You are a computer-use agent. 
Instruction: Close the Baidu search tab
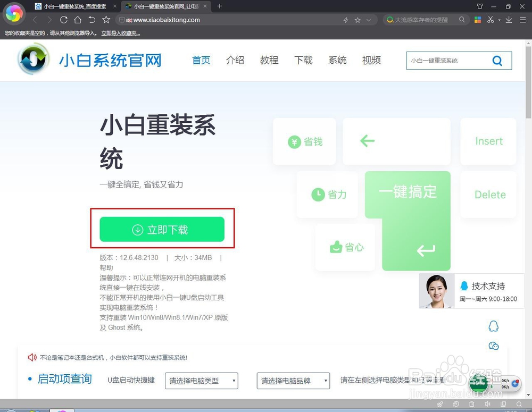pyautogui.click(x=115, y=6)
